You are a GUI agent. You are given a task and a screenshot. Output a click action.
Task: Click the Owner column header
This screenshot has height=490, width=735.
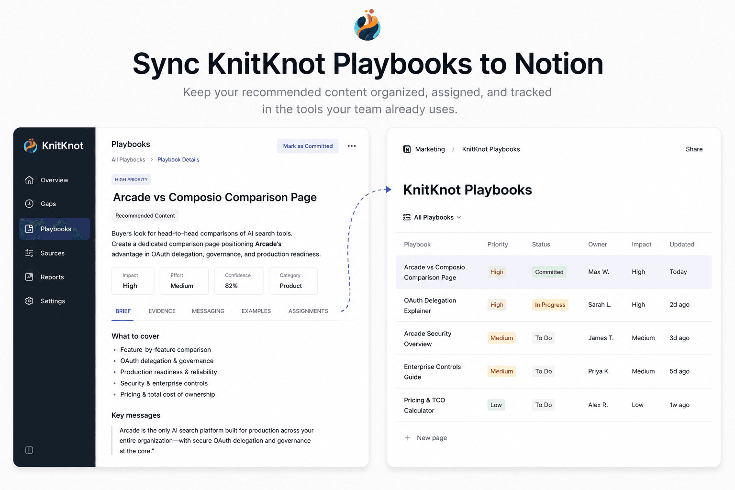coord(598,245)
